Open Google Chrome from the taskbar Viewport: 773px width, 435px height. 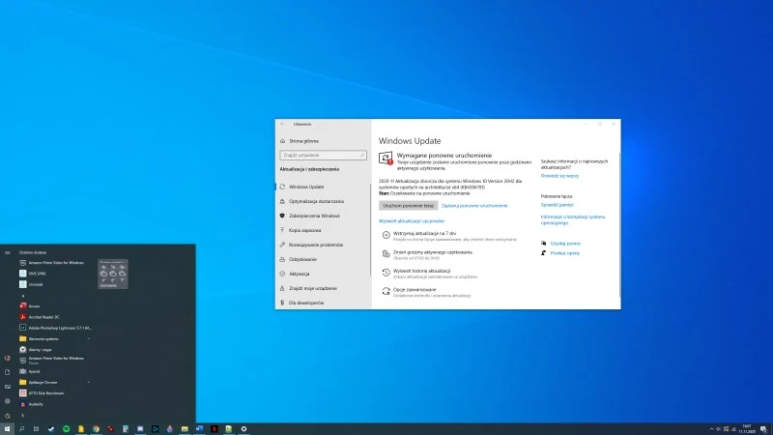point(96,429)
